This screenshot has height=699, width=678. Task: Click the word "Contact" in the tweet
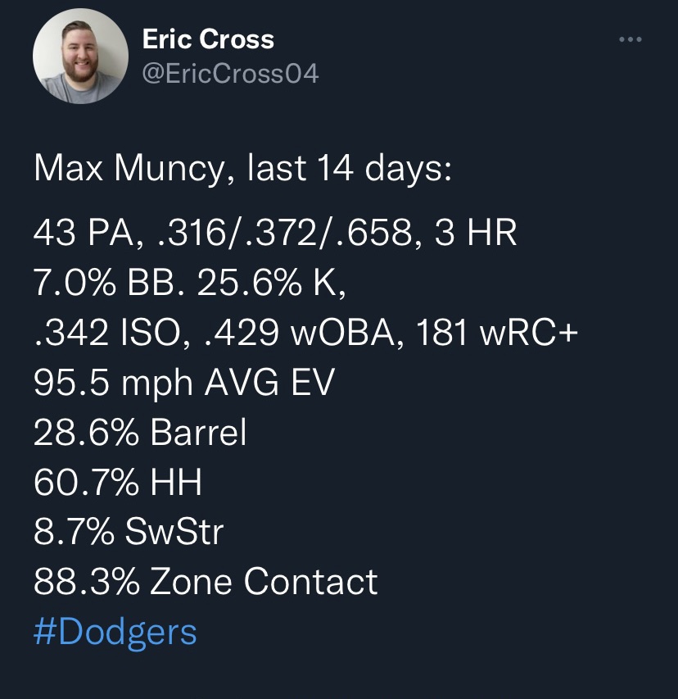click(311, 582)
